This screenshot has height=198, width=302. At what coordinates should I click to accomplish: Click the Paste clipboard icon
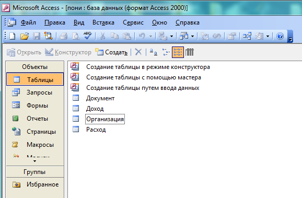click(127, 36)
